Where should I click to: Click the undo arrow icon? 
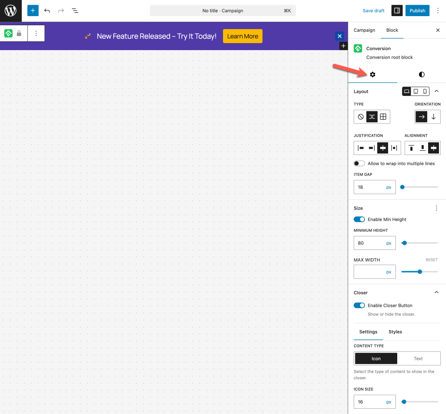47,10
